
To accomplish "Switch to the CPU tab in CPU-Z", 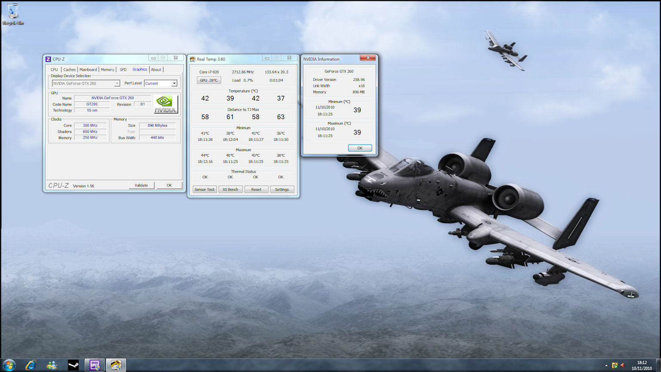I will pos(54,69).
